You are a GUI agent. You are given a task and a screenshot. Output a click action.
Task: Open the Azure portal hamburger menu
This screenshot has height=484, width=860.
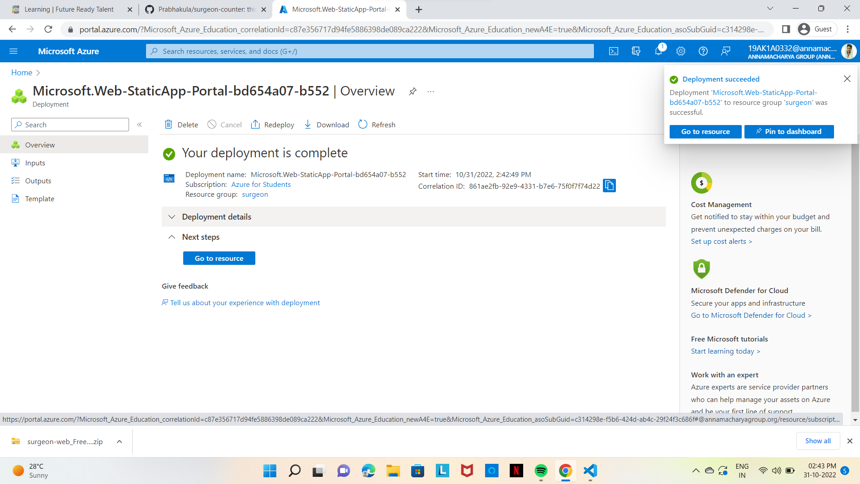(x=13, y=51)
